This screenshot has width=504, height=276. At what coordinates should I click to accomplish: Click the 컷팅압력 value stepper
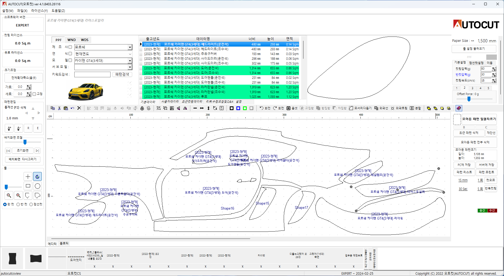(494, 69)
